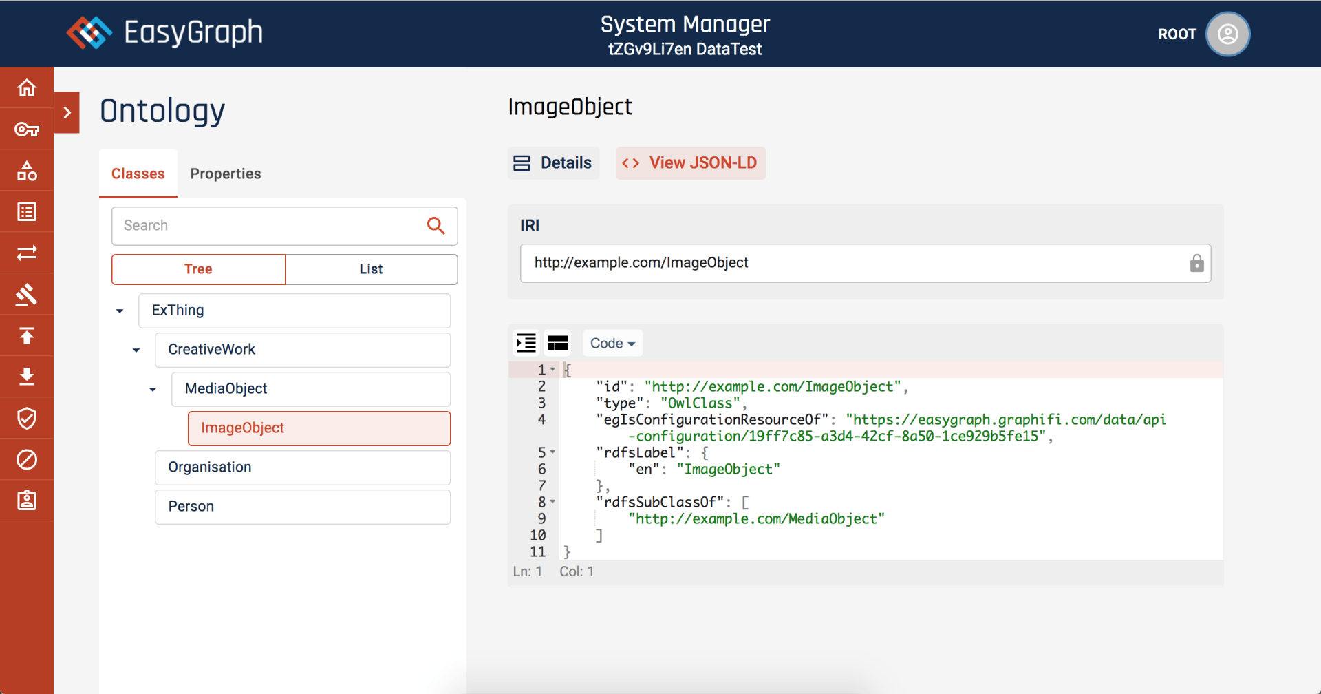Viewport: 1321px width, 694px height.
Task: Open the key icon in sidebar
Action: click(x=26, y=129)
